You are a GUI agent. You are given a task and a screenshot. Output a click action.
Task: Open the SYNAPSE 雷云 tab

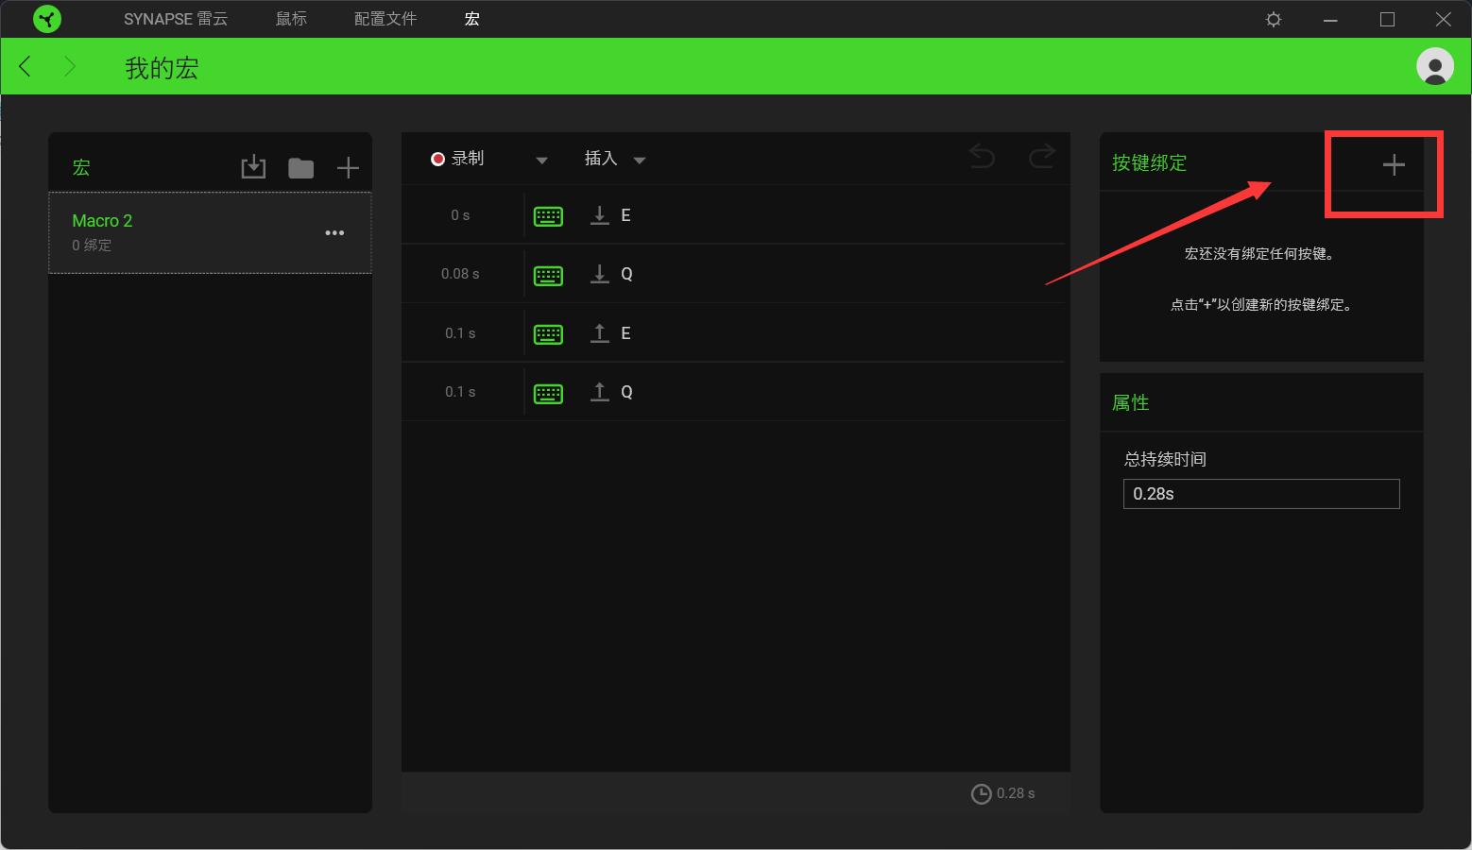click(x=175, y=19)
